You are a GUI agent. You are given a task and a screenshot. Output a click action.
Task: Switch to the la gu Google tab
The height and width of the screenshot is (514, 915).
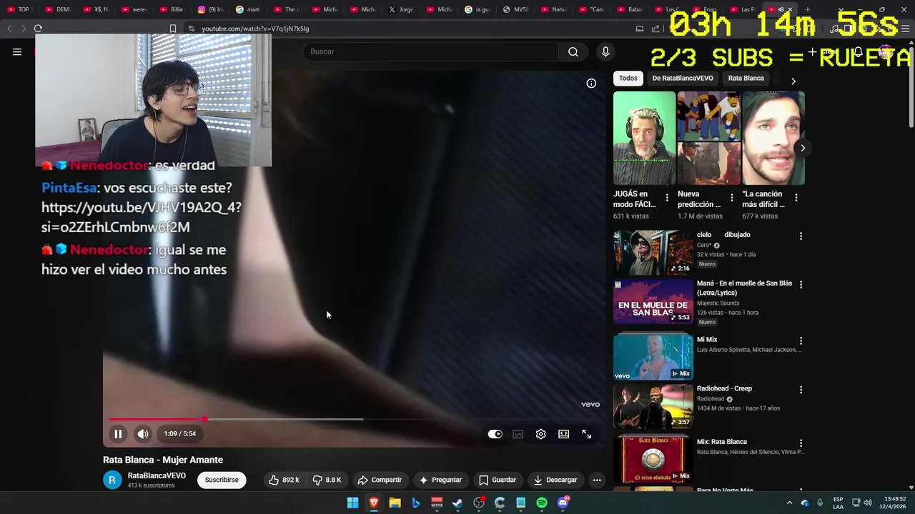[477, 9]
